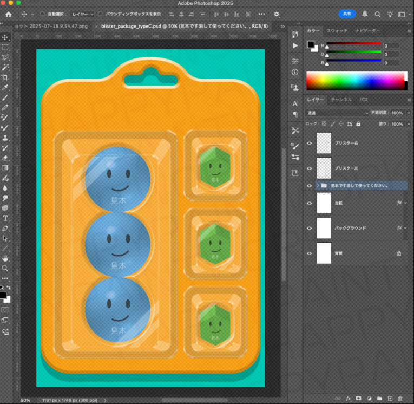Choose the Zoom tool in the toolbar
This screenshot has height=404, width=414.
(x=5, y=268)
